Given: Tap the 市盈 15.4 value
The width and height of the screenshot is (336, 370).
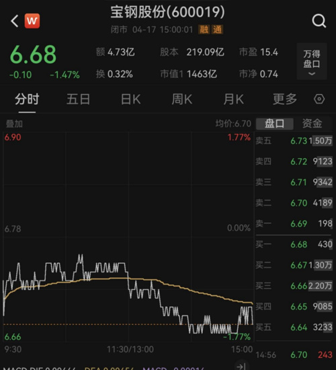Looking at the screenshot, I should pyautogui.click(x=259, y=52).
